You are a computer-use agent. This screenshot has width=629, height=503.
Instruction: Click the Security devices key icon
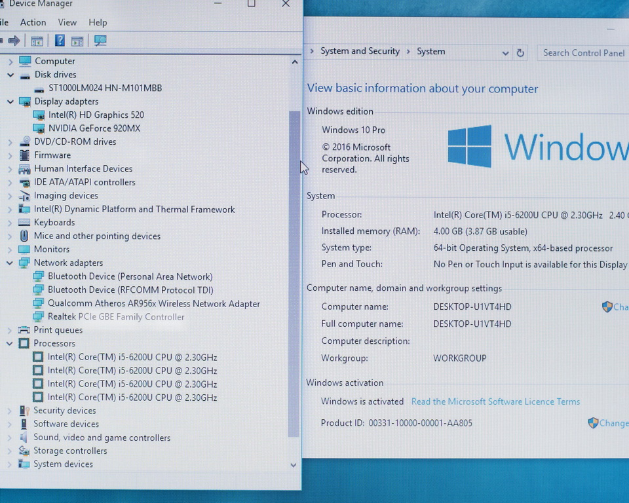(x=24, y=411)
